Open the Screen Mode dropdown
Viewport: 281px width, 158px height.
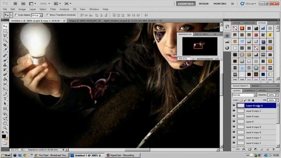pyautogui.click(x=68, y=4)
